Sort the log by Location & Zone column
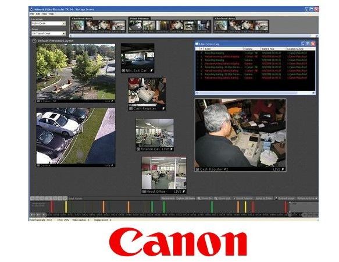This screenshot has height=262, width=339. point(301,49)
